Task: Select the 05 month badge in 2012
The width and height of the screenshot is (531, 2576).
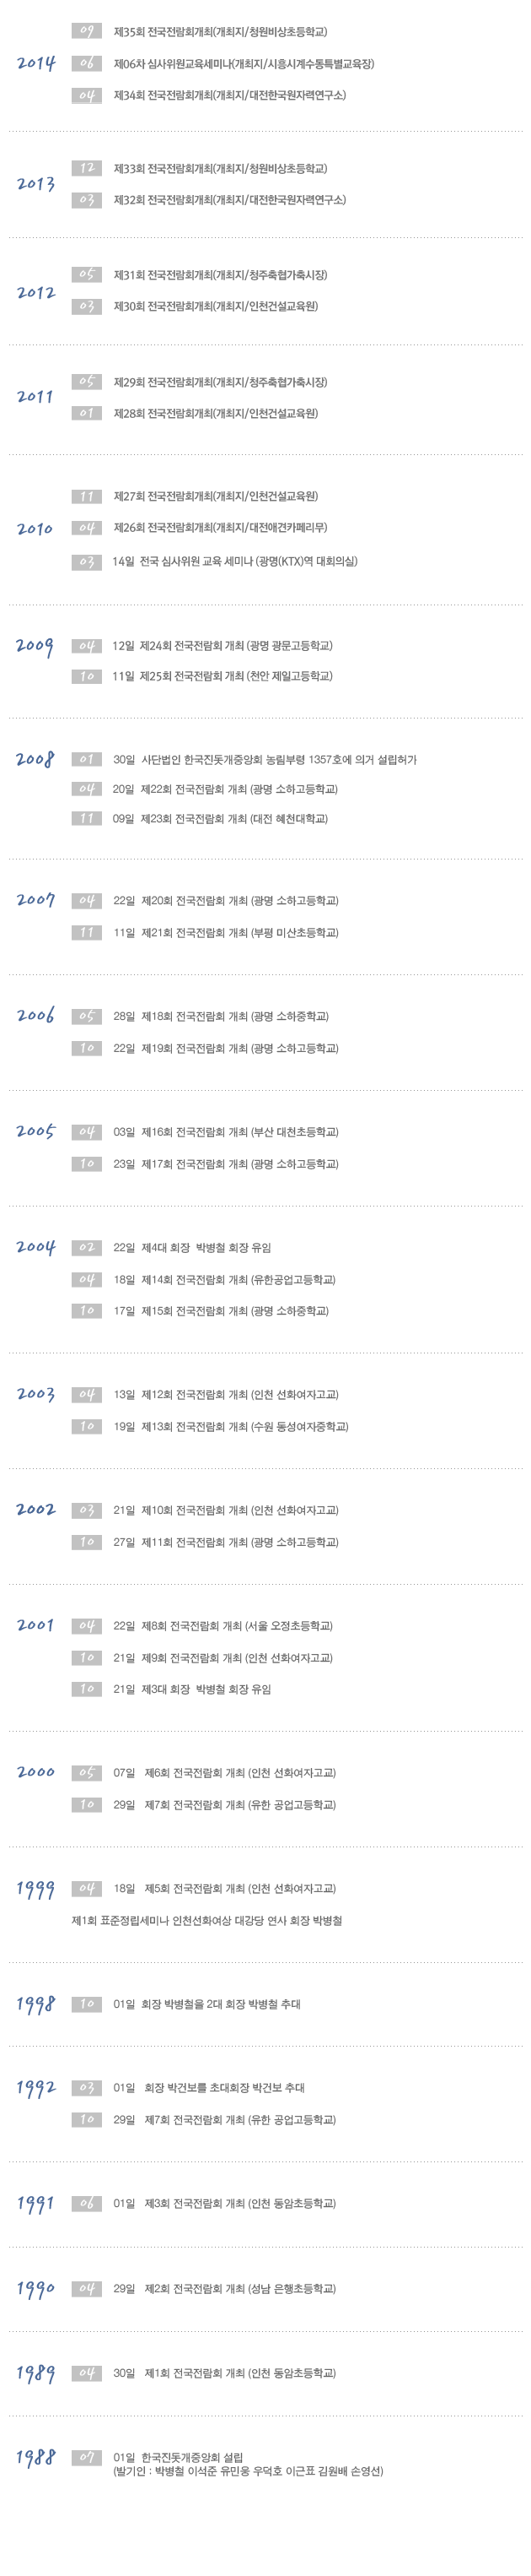Action: pyautogui.click(x=87, y=274)
